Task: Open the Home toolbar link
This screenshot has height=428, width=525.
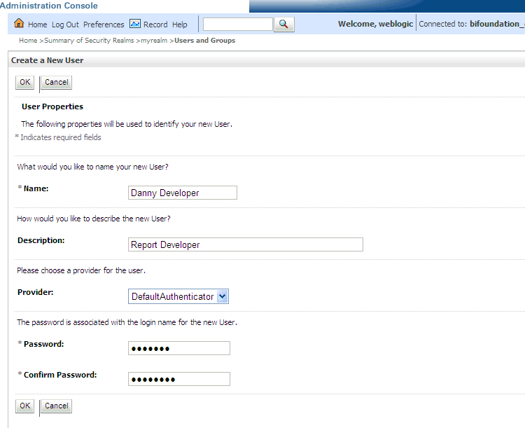Action: (38, 25)
